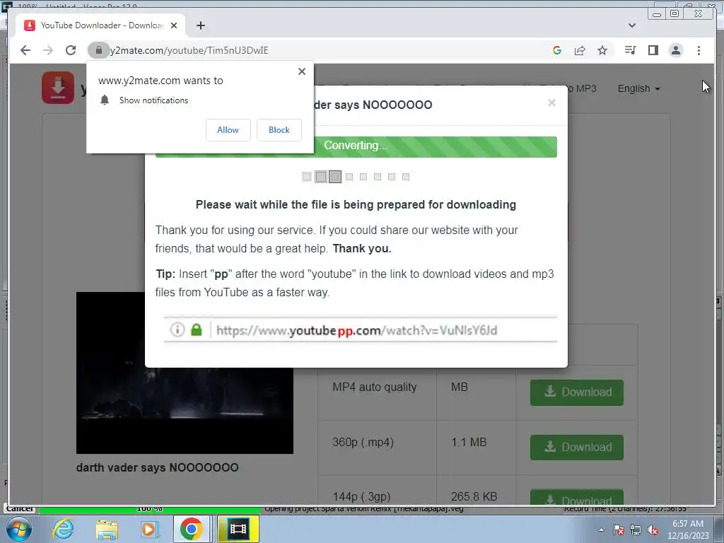Open Chrome's three-dot menu
This screenshot has height=543, width=724.
699,50
